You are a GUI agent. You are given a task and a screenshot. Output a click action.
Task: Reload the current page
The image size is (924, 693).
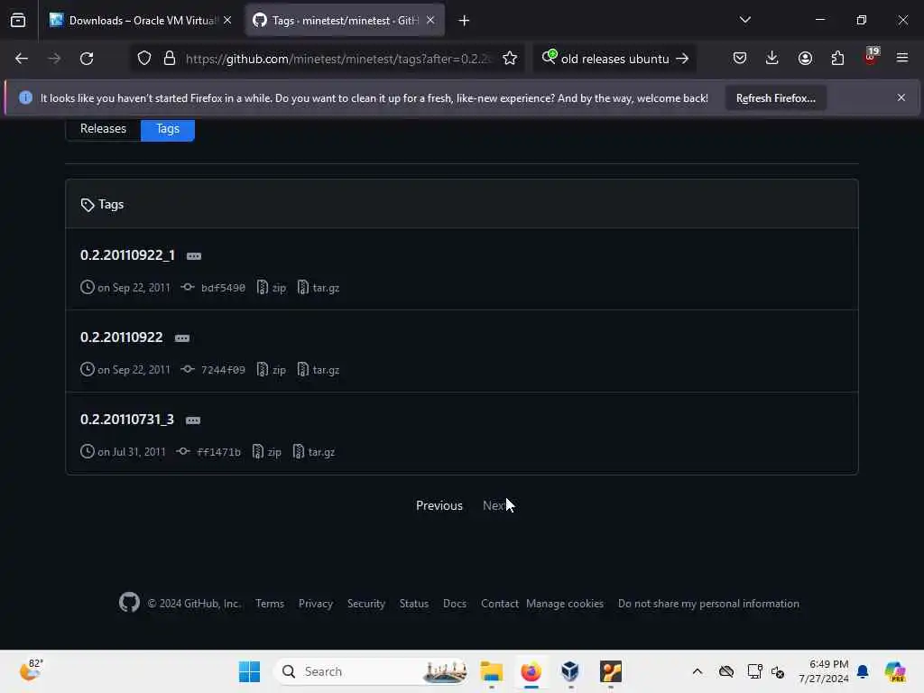click(x=87, y=59)
